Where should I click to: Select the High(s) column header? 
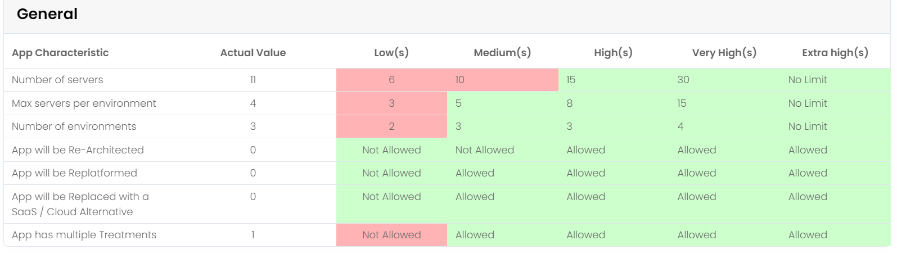click(613, 53)
